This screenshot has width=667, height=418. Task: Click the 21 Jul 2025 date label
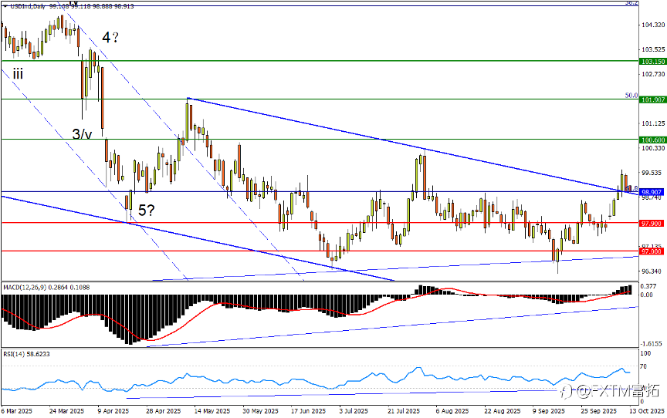point(404,411)
